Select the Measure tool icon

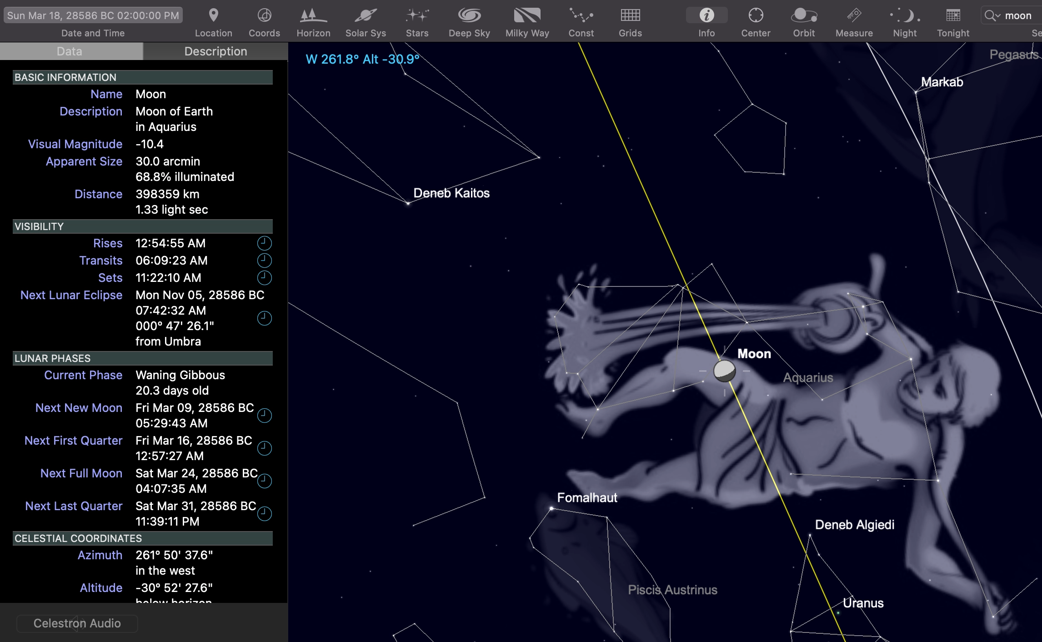click(854, 15)
